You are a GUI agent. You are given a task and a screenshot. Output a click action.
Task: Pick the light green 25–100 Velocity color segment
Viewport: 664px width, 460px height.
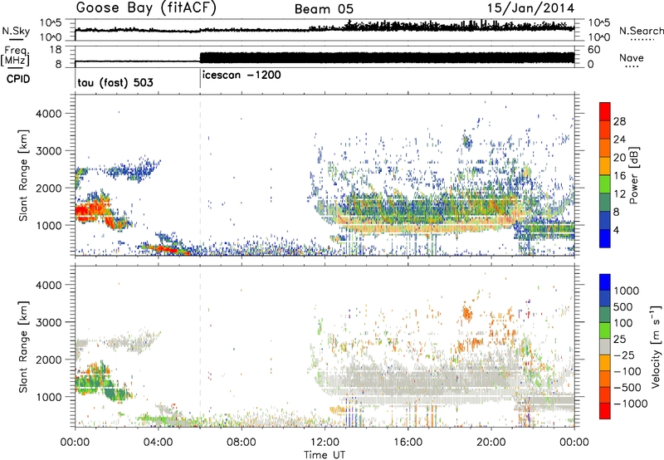605,330
